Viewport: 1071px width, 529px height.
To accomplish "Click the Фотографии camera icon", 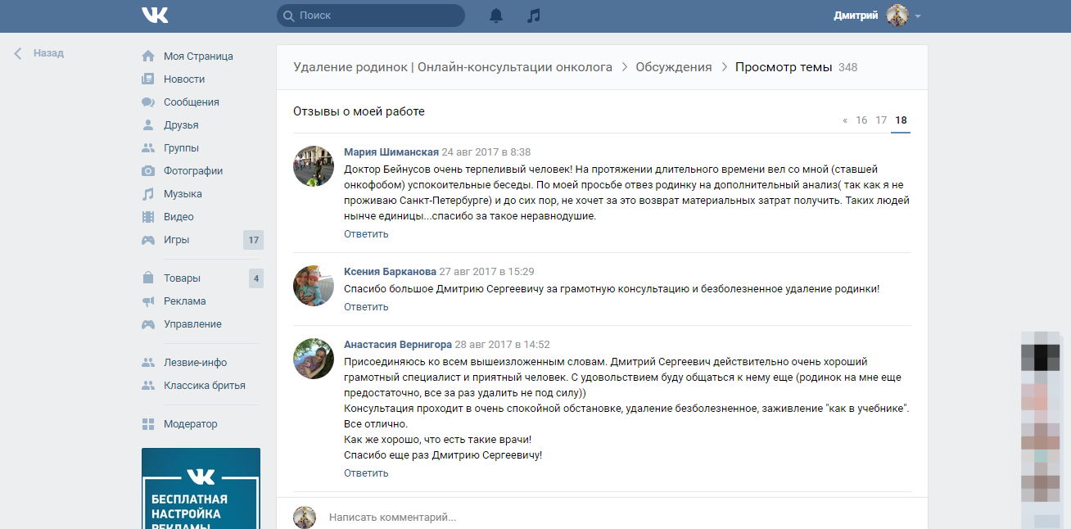I will pyautogui.click(x=148, y=171).
